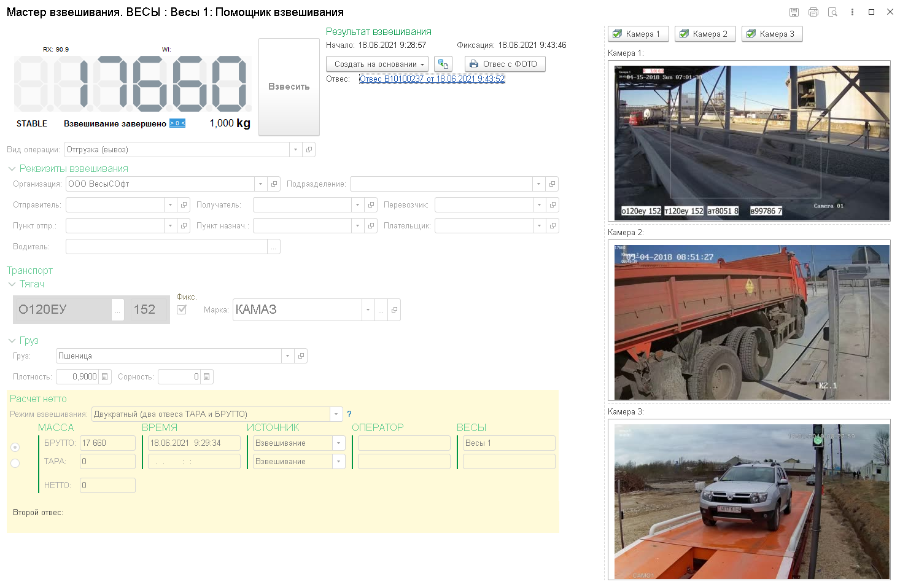Open print preview icon in title bar
900x587 pixels.
[x=832, y=12]
